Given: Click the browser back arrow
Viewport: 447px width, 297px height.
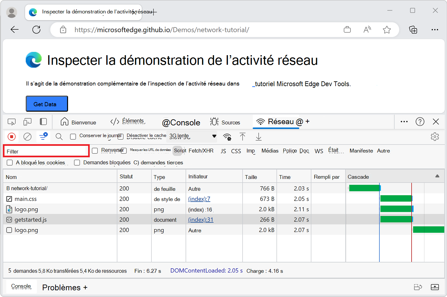Looking at the screenshot, I should pyautogui.click(x=15, y=30).
